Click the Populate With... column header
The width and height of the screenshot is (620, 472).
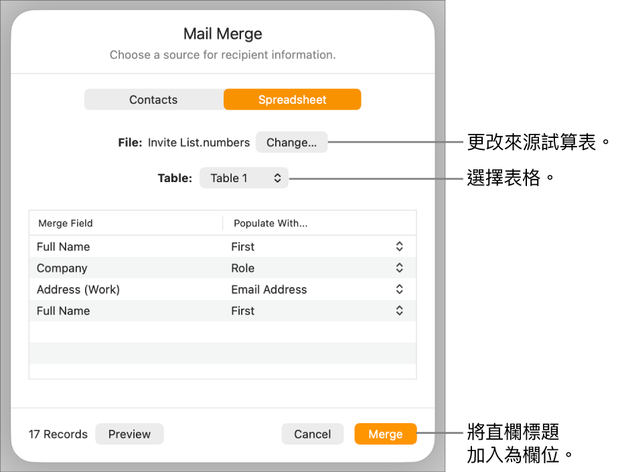click(270, 224)
